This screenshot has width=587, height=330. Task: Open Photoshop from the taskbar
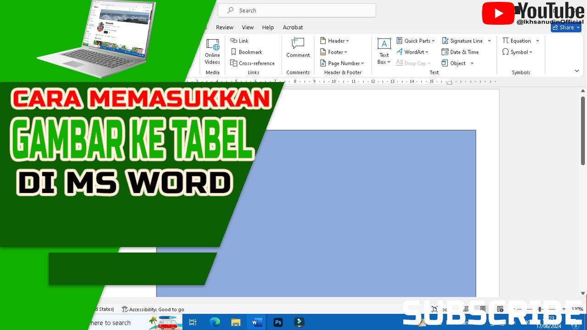coord(278,322)
